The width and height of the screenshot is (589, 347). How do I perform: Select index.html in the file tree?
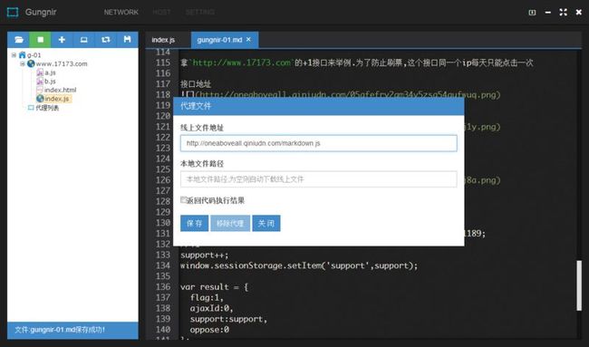point(60,90)
